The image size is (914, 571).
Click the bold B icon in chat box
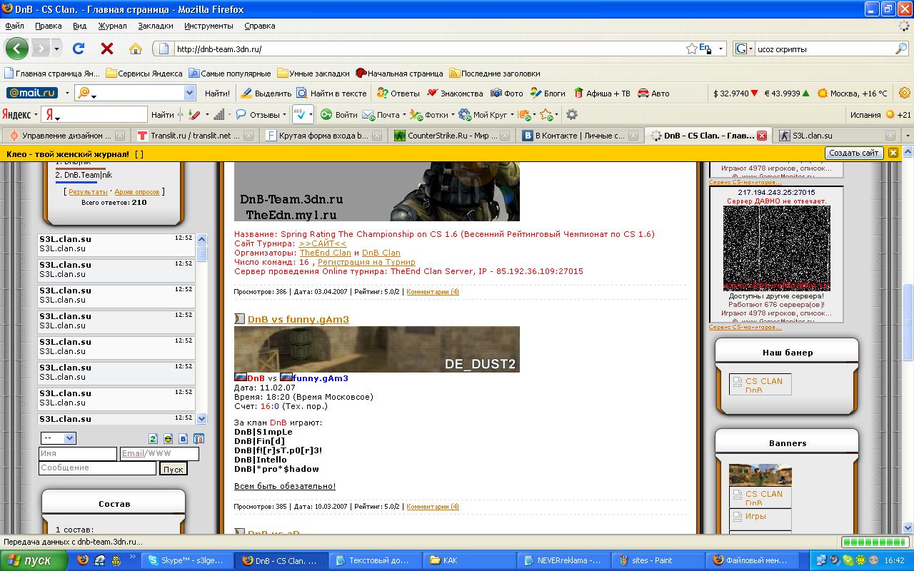coord(183,438)
